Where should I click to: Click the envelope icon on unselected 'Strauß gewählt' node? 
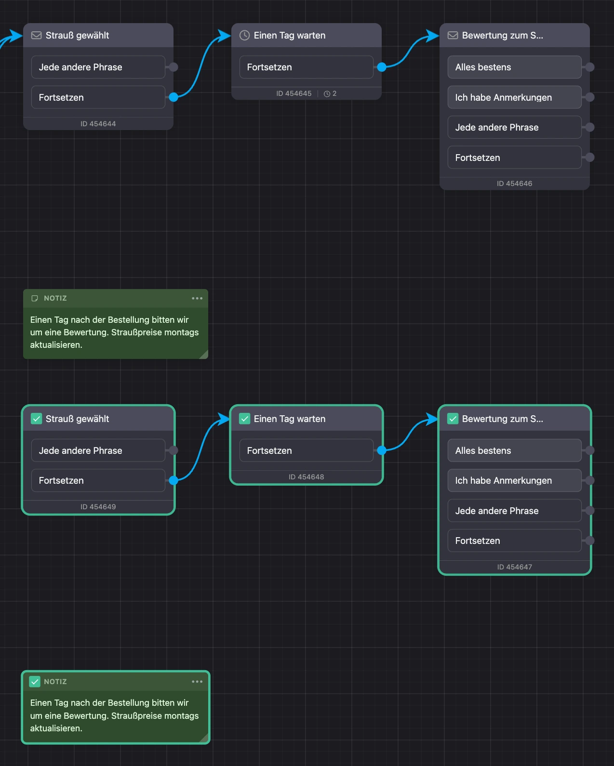click(36, 35)
